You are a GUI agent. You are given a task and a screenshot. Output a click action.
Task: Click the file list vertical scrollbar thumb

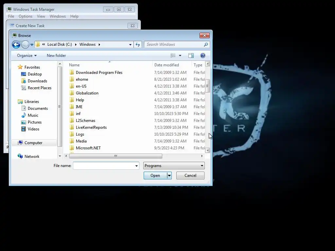[207, 86]
